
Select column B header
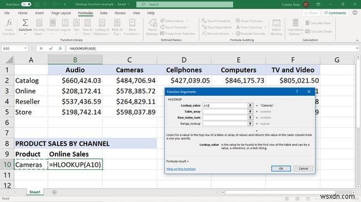[76, 60]
